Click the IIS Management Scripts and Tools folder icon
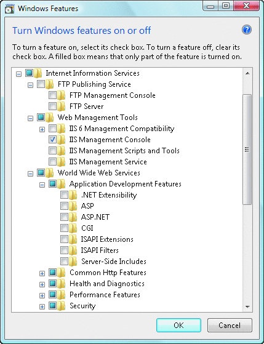 (x=61, y=151)
